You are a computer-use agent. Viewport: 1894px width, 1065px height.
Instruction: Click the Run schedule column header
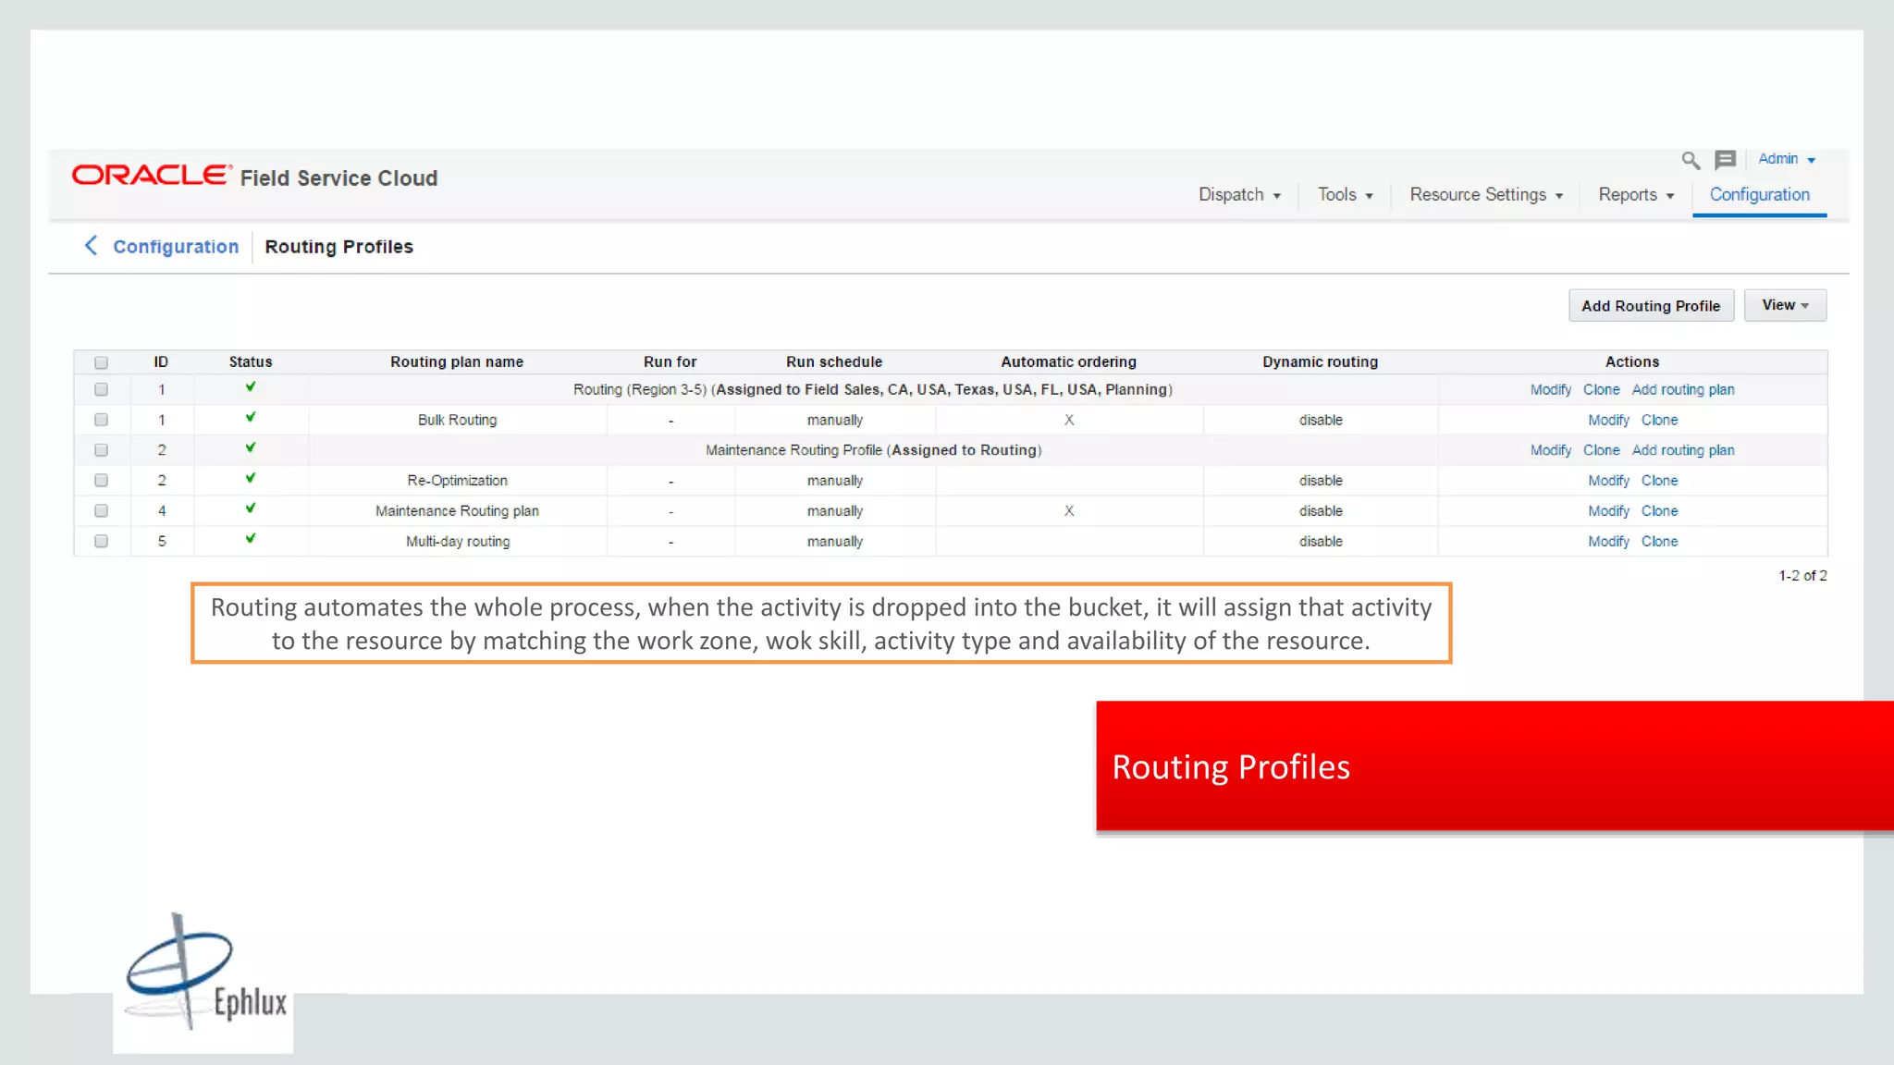click(x=834, y=362)
